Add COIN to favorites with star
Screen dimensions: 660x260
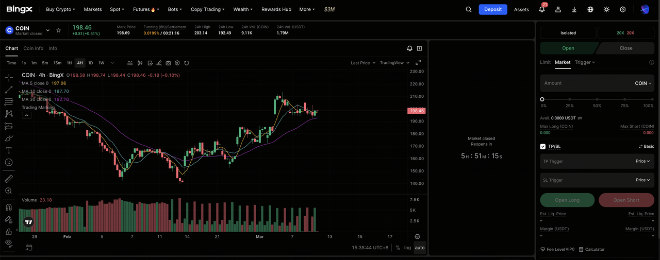pyautogui.click(x=59, y=30)
